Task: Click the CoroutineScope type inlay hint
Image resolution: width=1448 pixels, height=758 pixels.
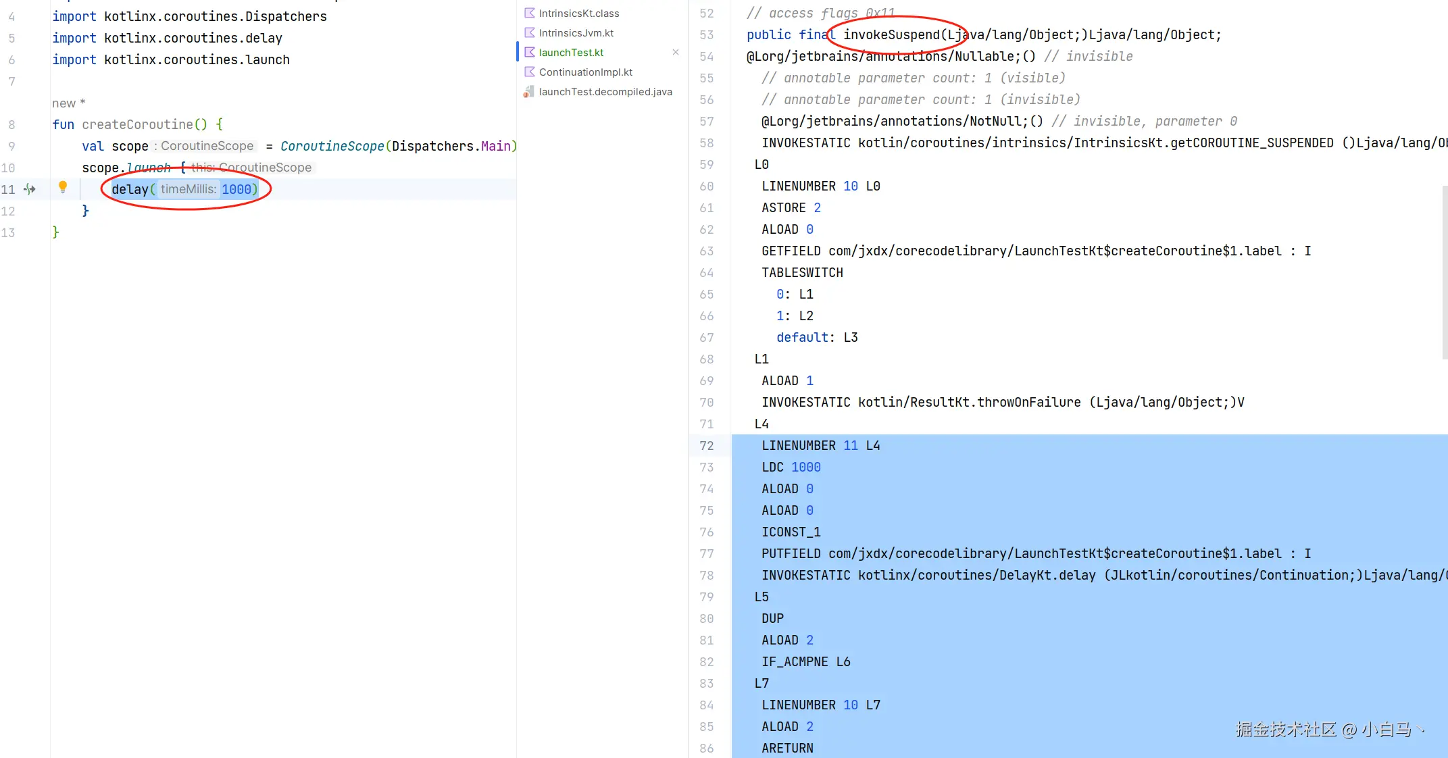Action: (x=206, y=146)
